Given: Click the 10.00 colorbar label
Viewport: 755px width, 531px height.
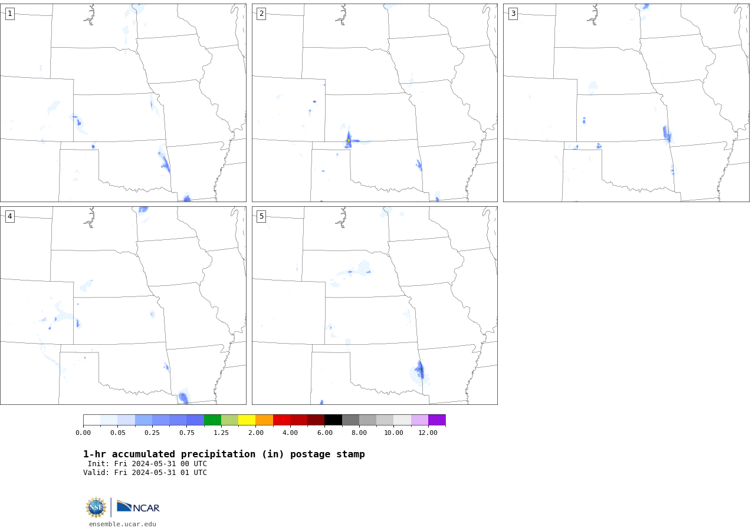Looking at the screenshot, I should [x=393, y=433].
